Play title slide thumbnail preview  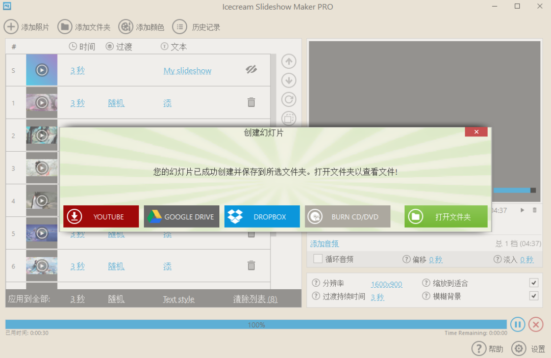click(x=42, y=70)
